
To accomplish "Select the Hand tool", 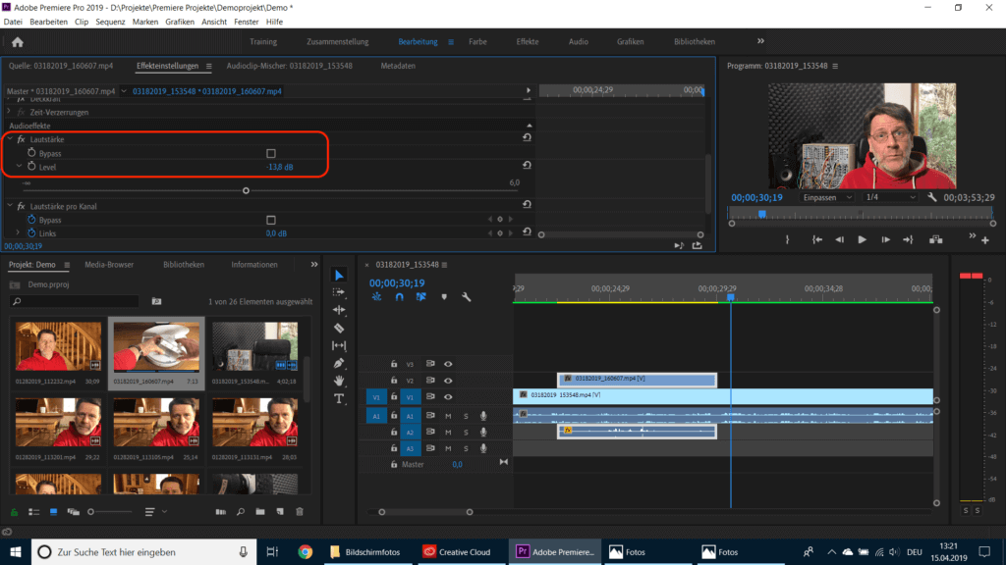I will coord(341,380).
